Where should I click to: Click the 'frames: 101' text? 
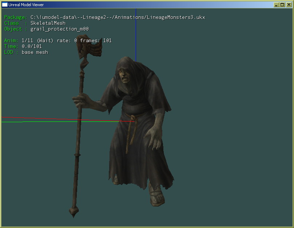click(96, 40)
